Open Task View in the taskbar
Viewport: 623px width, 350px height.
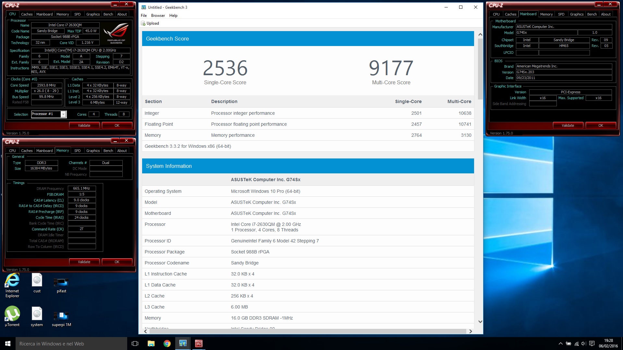coord(135,344)
